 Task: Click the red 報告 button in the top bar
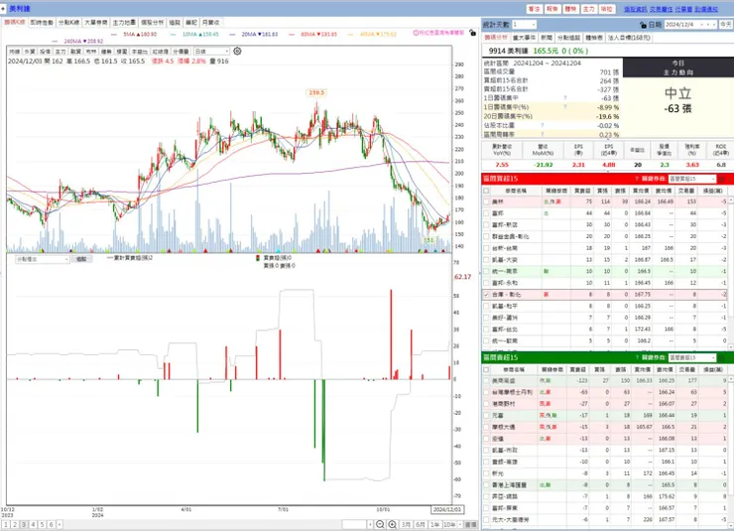point(551,9)
